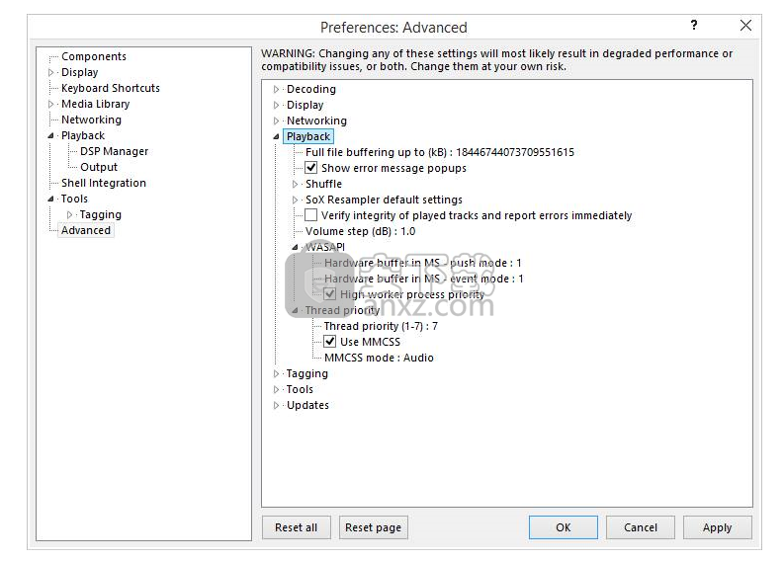Click the Reset all button

click(x=296, y=527)
